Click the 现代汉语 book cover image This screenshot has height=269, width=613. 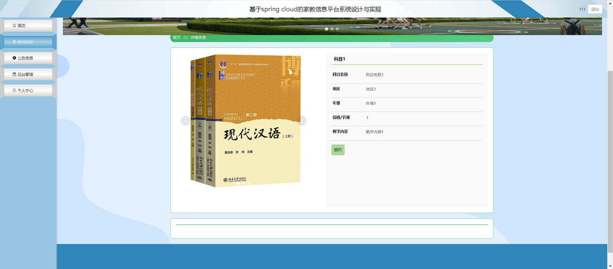[246, 121]
